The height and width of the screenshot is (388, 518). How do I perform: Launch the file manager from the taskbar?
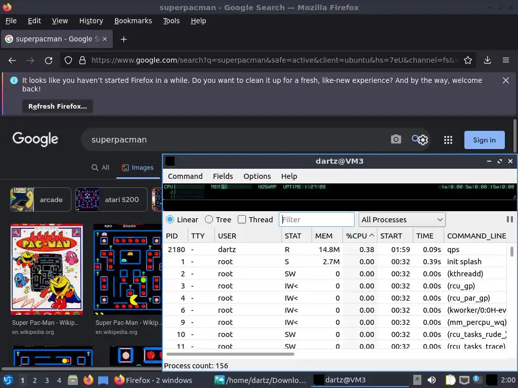click(x=73, y=380)
